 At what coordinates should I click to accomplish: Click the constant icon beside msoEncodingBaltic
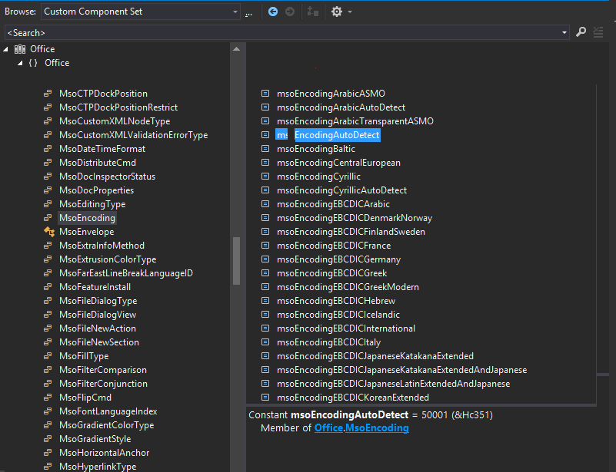pos(265,149)
